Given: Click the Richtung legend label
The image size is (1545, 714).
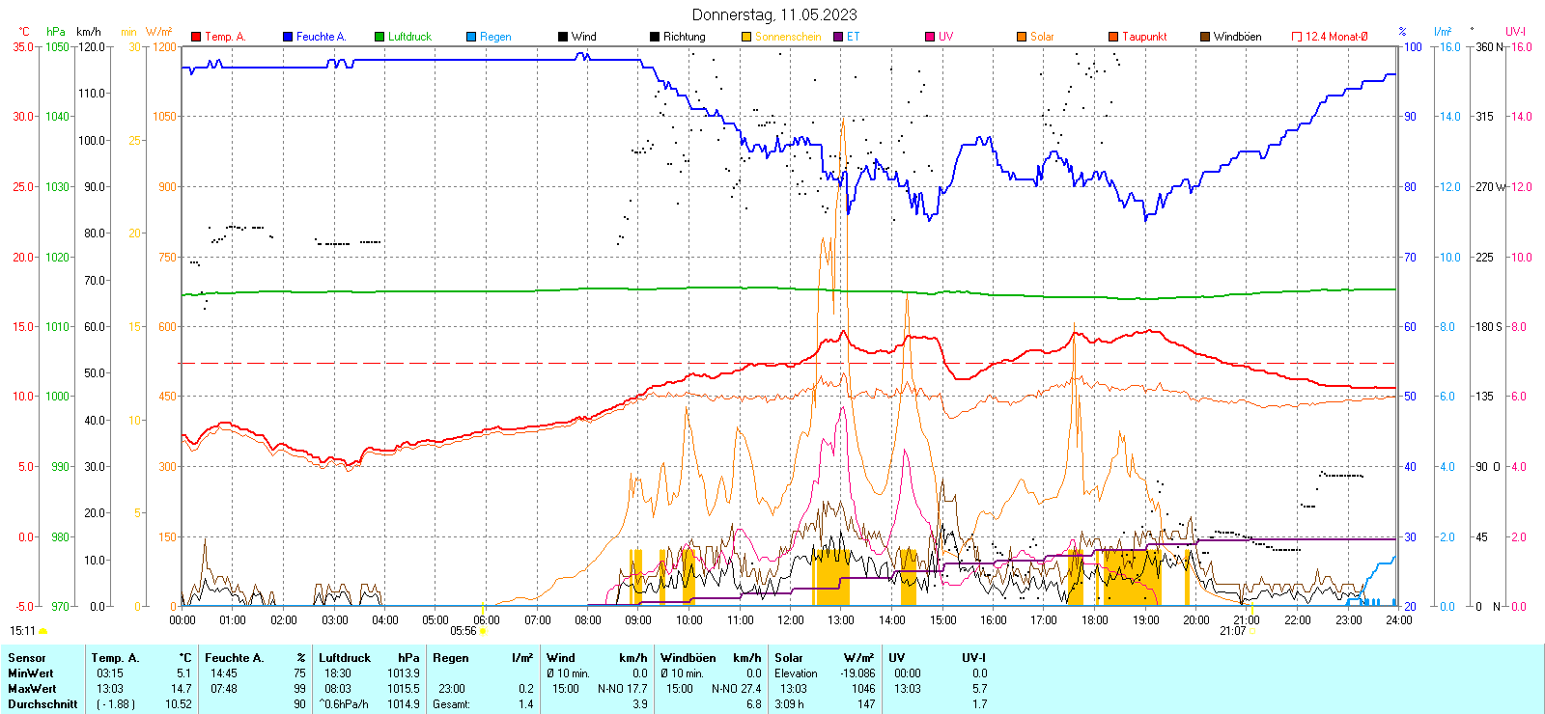Looking at the screenshot, I should click(x=684, y=37).
